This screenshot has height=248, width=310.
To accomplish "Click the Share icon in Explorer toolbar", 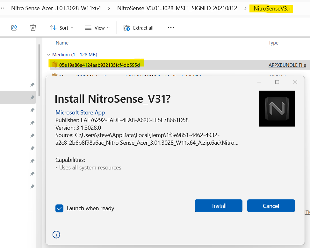I will coord(14,28).
